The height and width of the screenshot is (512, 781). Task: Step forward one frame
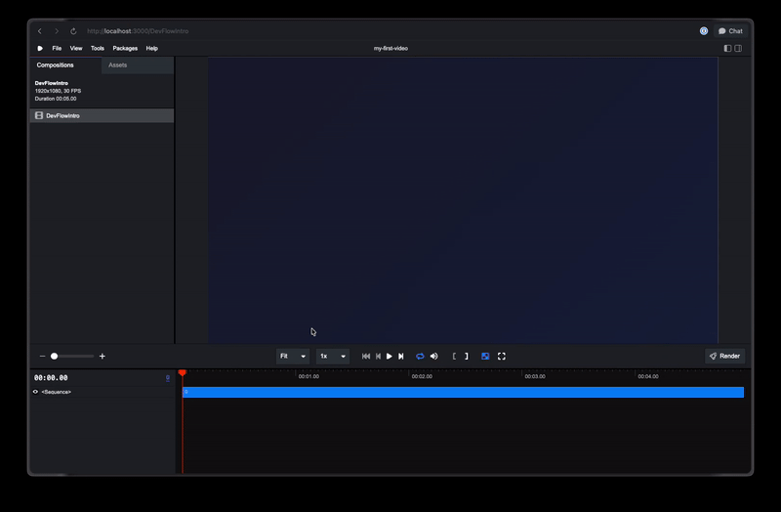coord(401,356)
